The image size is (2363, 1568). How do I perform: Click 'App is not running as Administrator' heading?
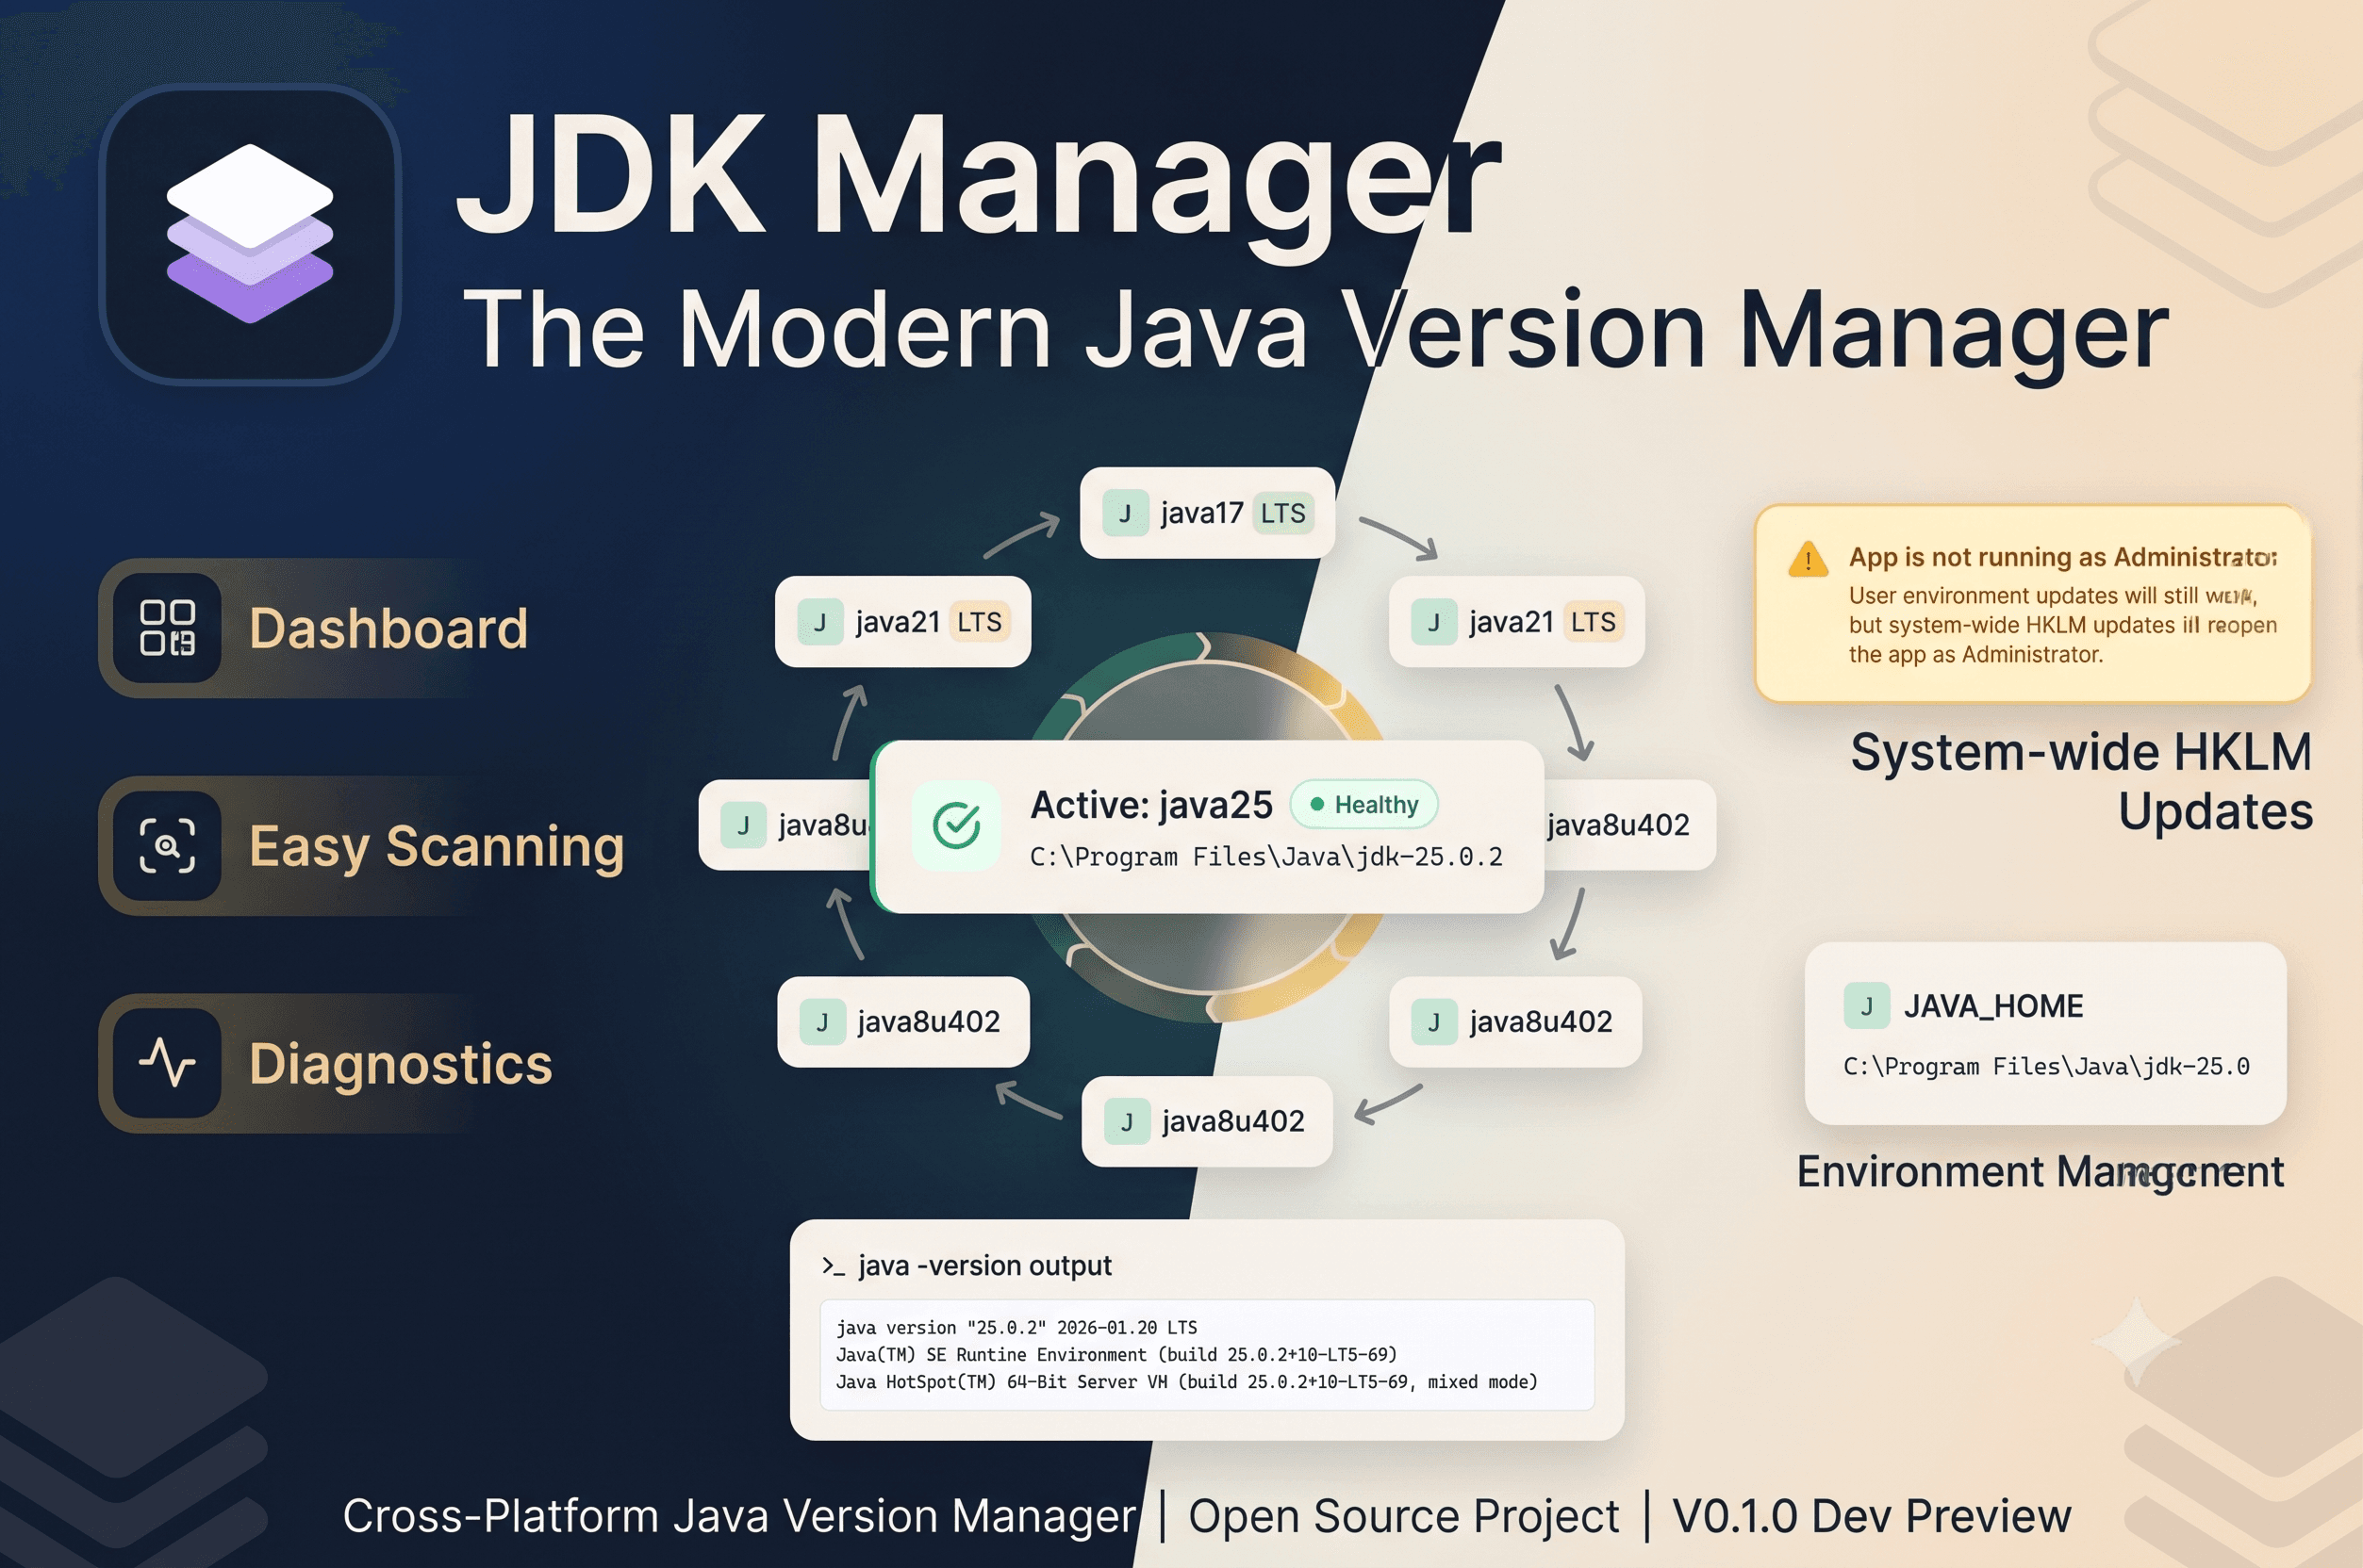[x=2063, y=557]
